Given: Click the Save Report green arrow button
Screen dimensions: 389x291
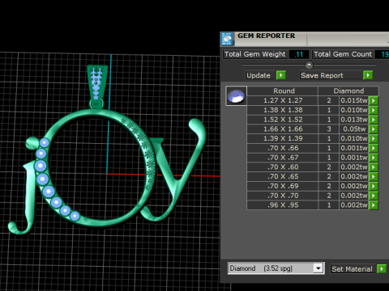Looking at the screenshot, I should pyautogui.click(x=368, y=75).
